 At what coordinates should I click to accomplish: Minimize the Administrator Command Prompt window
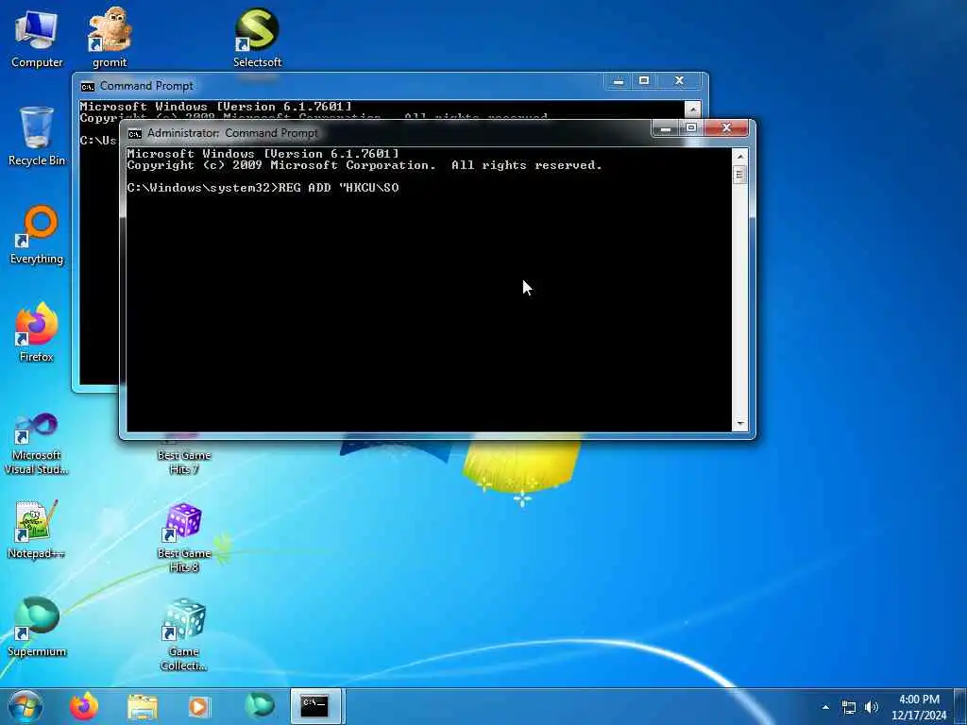(x=666, y=128)
